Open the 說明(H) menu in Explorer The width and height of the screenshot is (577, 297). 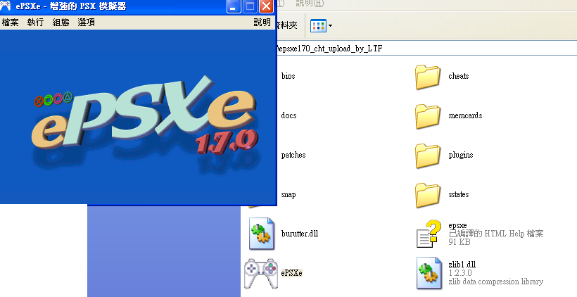(x=310, y=4)
